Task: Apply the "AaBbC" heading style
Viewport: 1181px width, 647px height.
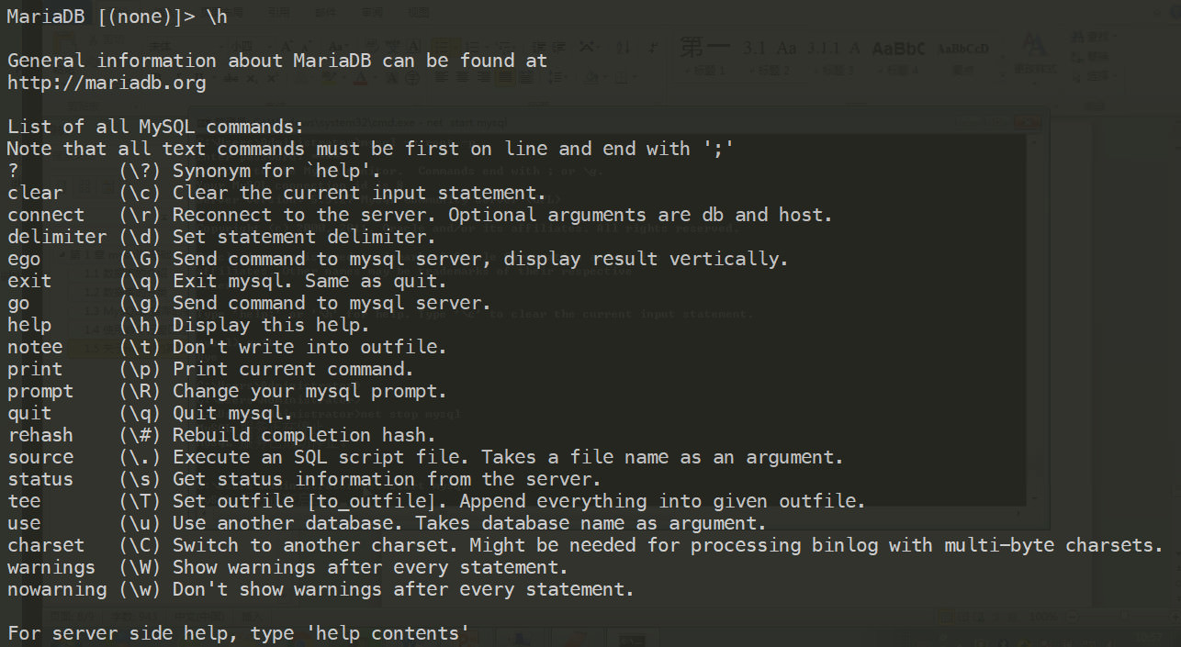Action: (898, 49)
